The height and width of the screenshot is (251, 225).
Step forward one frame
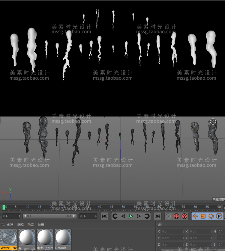coord(139,216)
